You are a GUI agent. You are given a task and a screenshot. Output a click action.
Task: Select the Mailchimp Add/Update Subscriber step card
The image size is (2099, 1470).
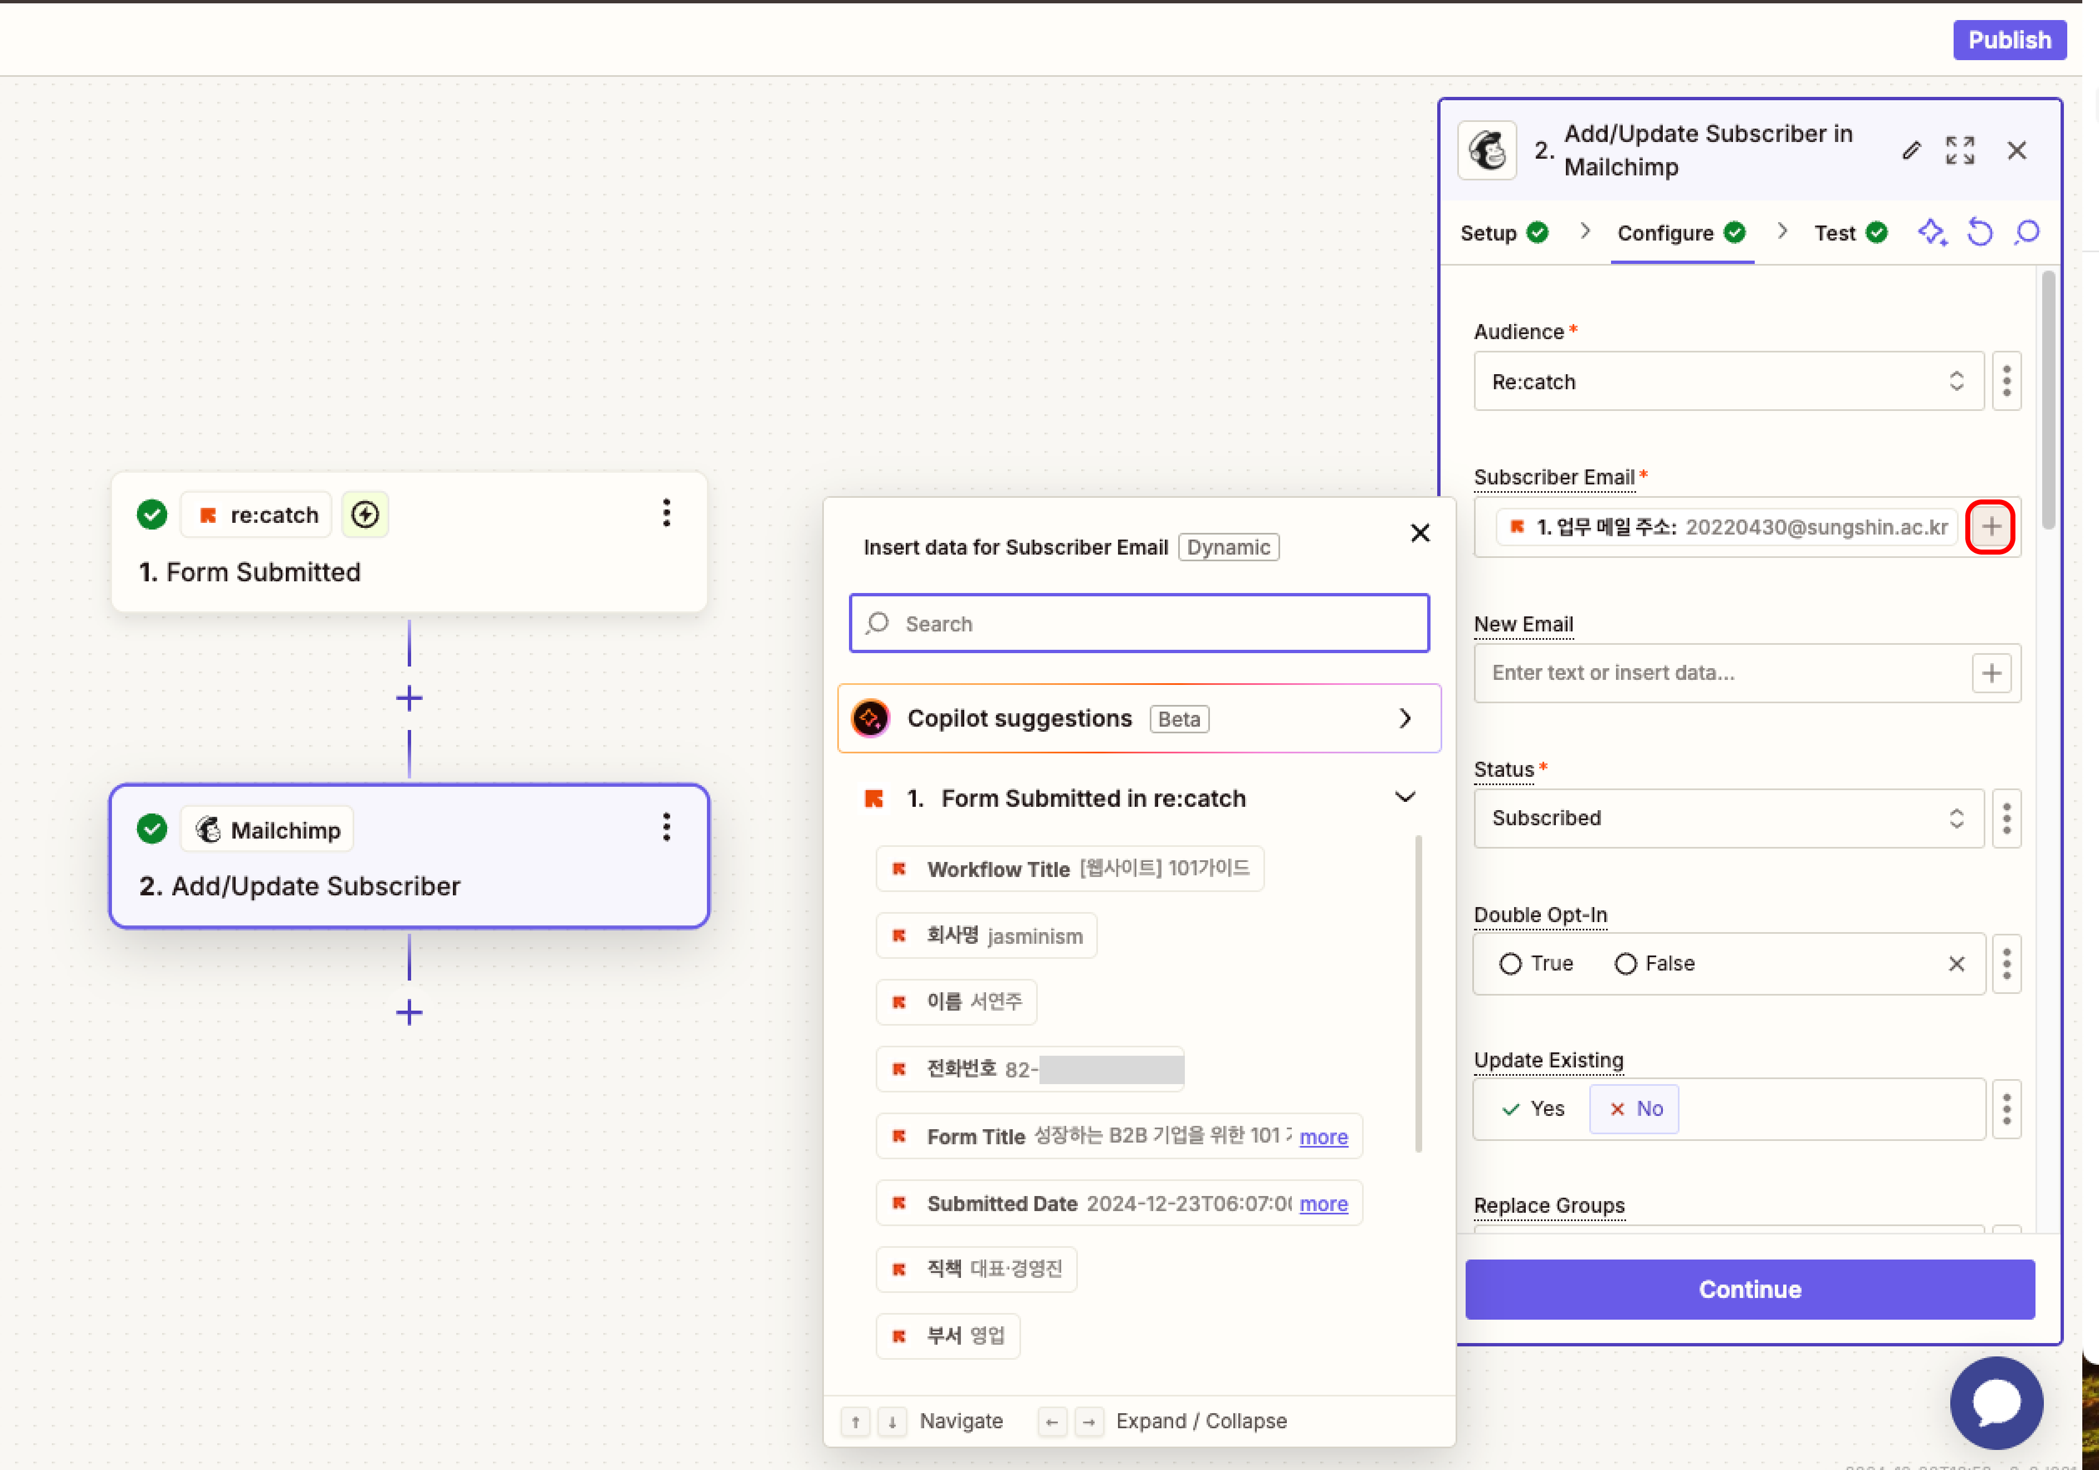click(x=409, y=857)
